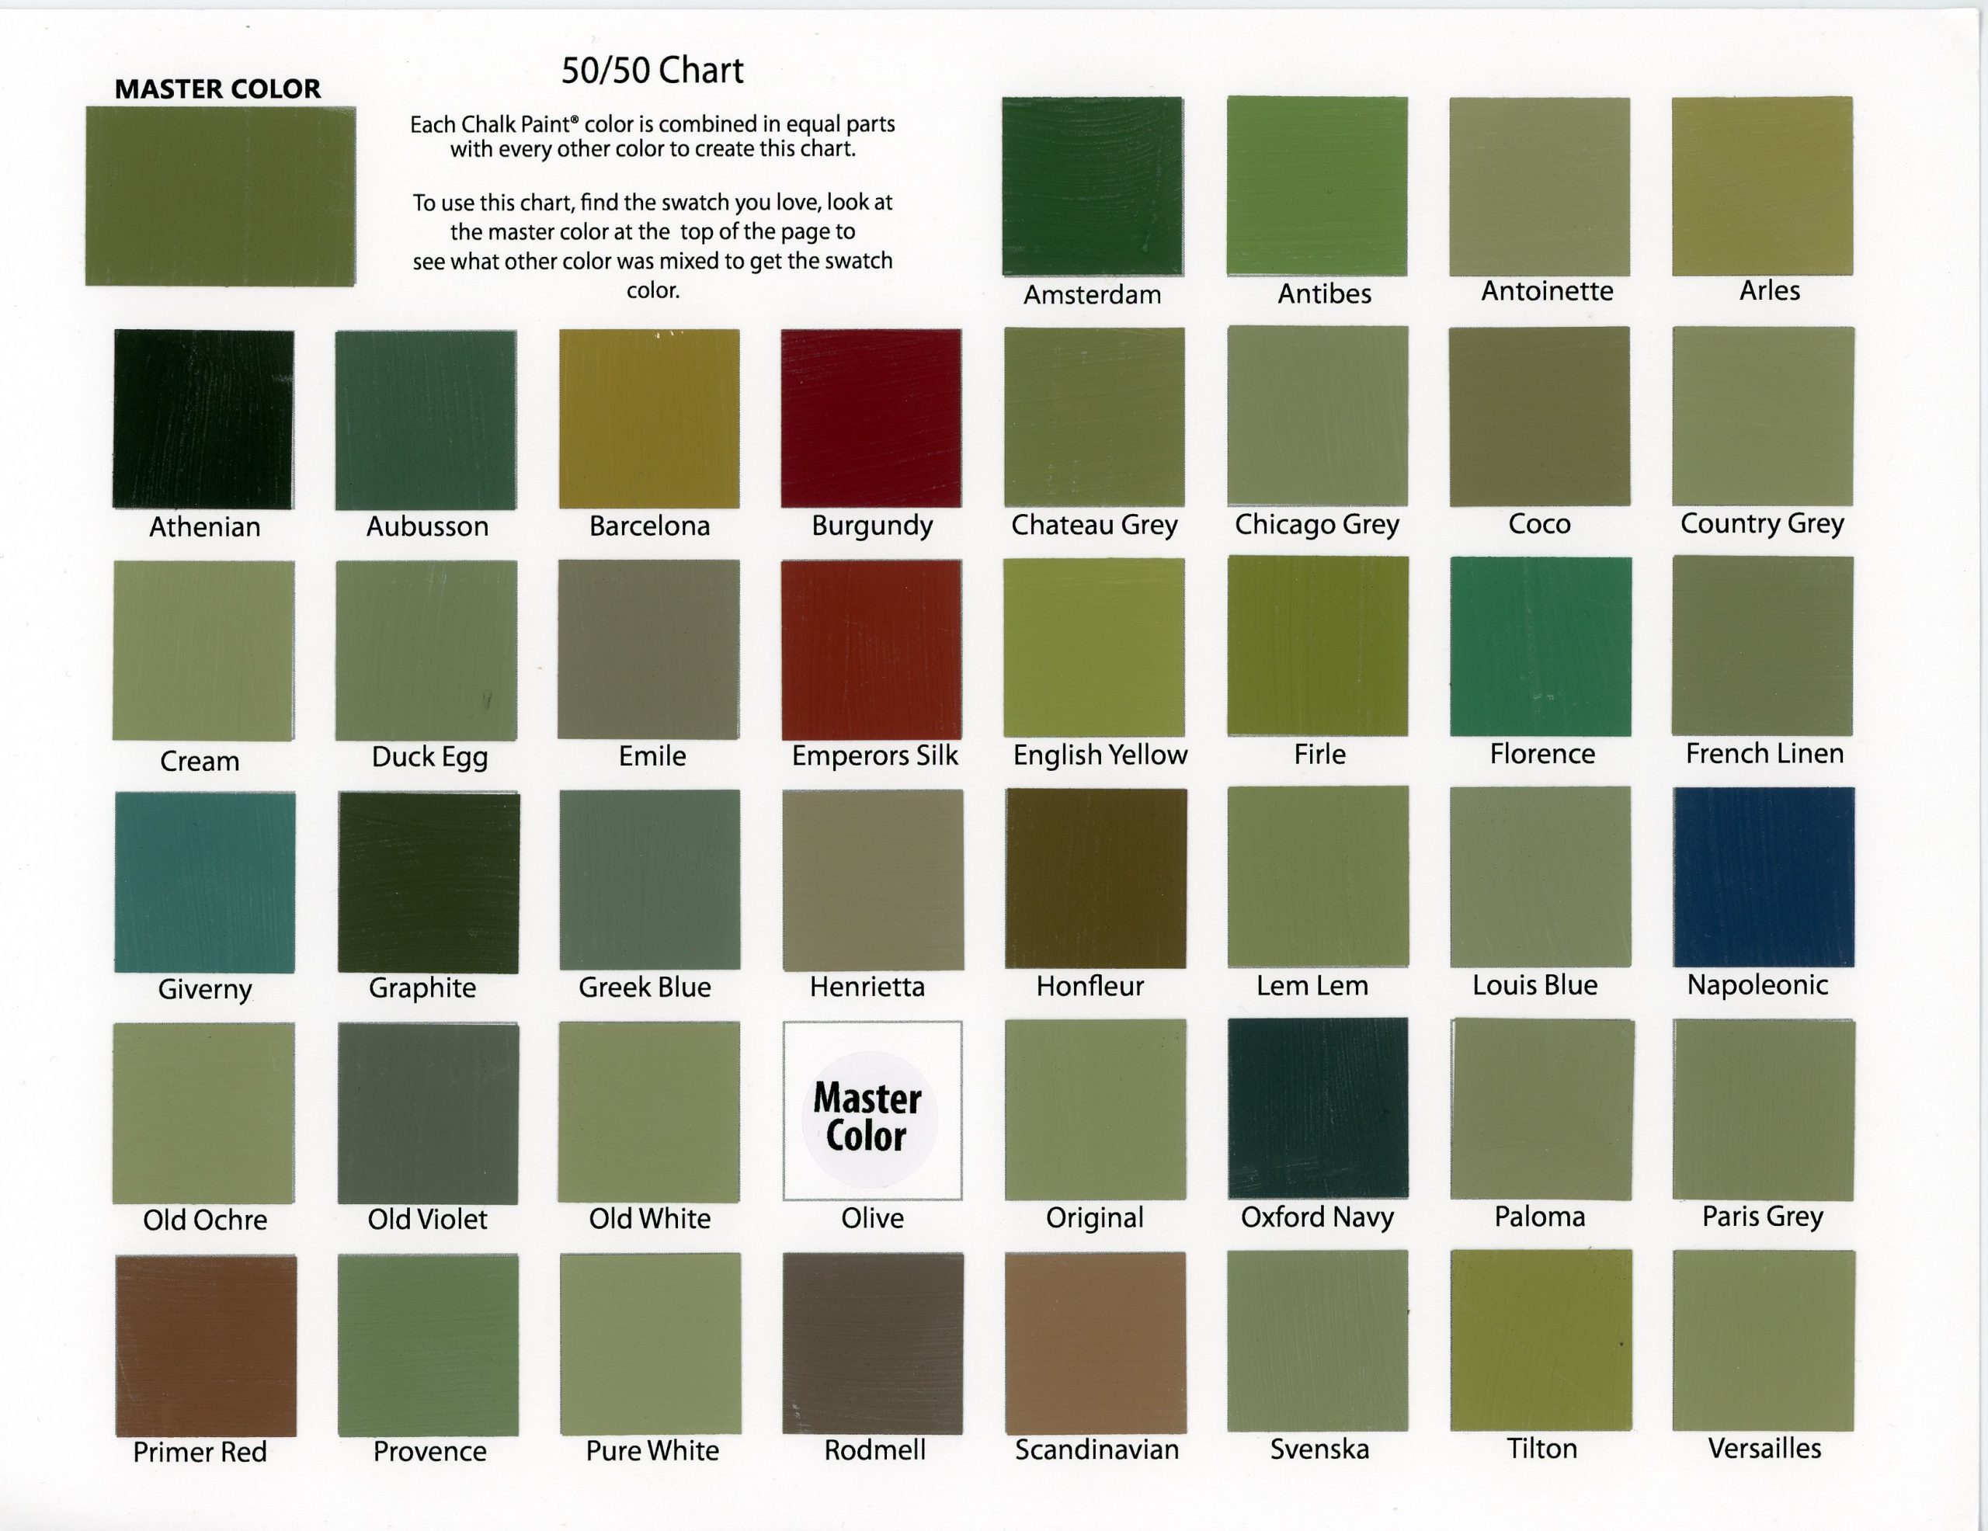
Task: Click the 'Chateau Grey' label text
Action: click(1095, 525)
